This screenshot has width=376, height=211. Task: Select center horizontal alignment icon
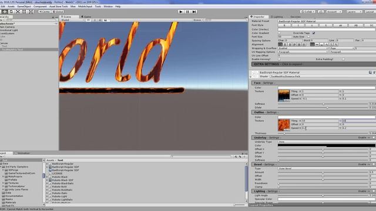(x=285, y=45)
